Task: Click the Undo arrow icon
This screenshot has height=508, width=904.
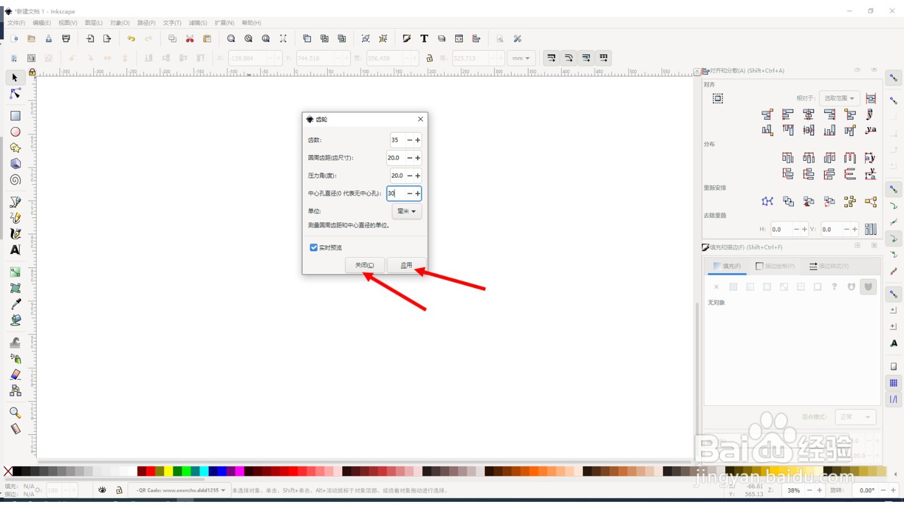Action: (x=131, y=38)
